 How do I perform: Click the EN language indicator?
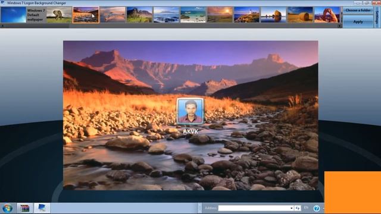[x=306, y=207]
